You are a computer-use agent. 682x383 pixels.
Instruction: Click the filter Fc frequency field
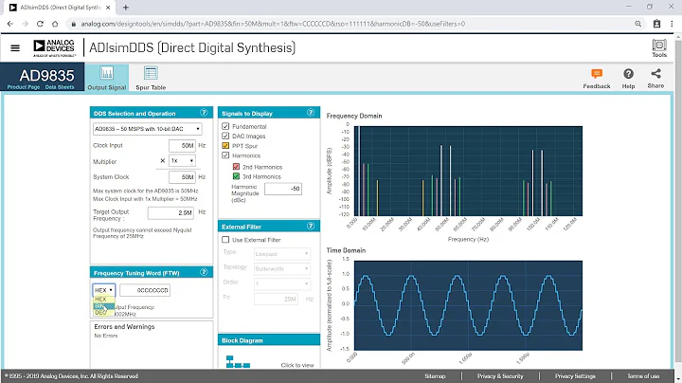click(277, 299)
